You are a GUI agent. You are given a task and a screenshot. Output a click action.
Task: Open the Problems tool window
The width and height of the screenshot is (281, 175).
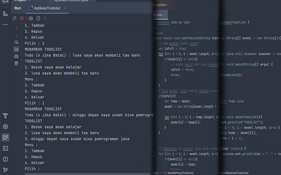[5, 159]
